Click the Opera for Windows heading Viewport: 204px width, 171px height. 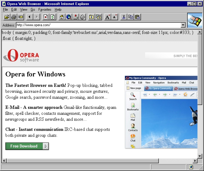coord(35,74)
